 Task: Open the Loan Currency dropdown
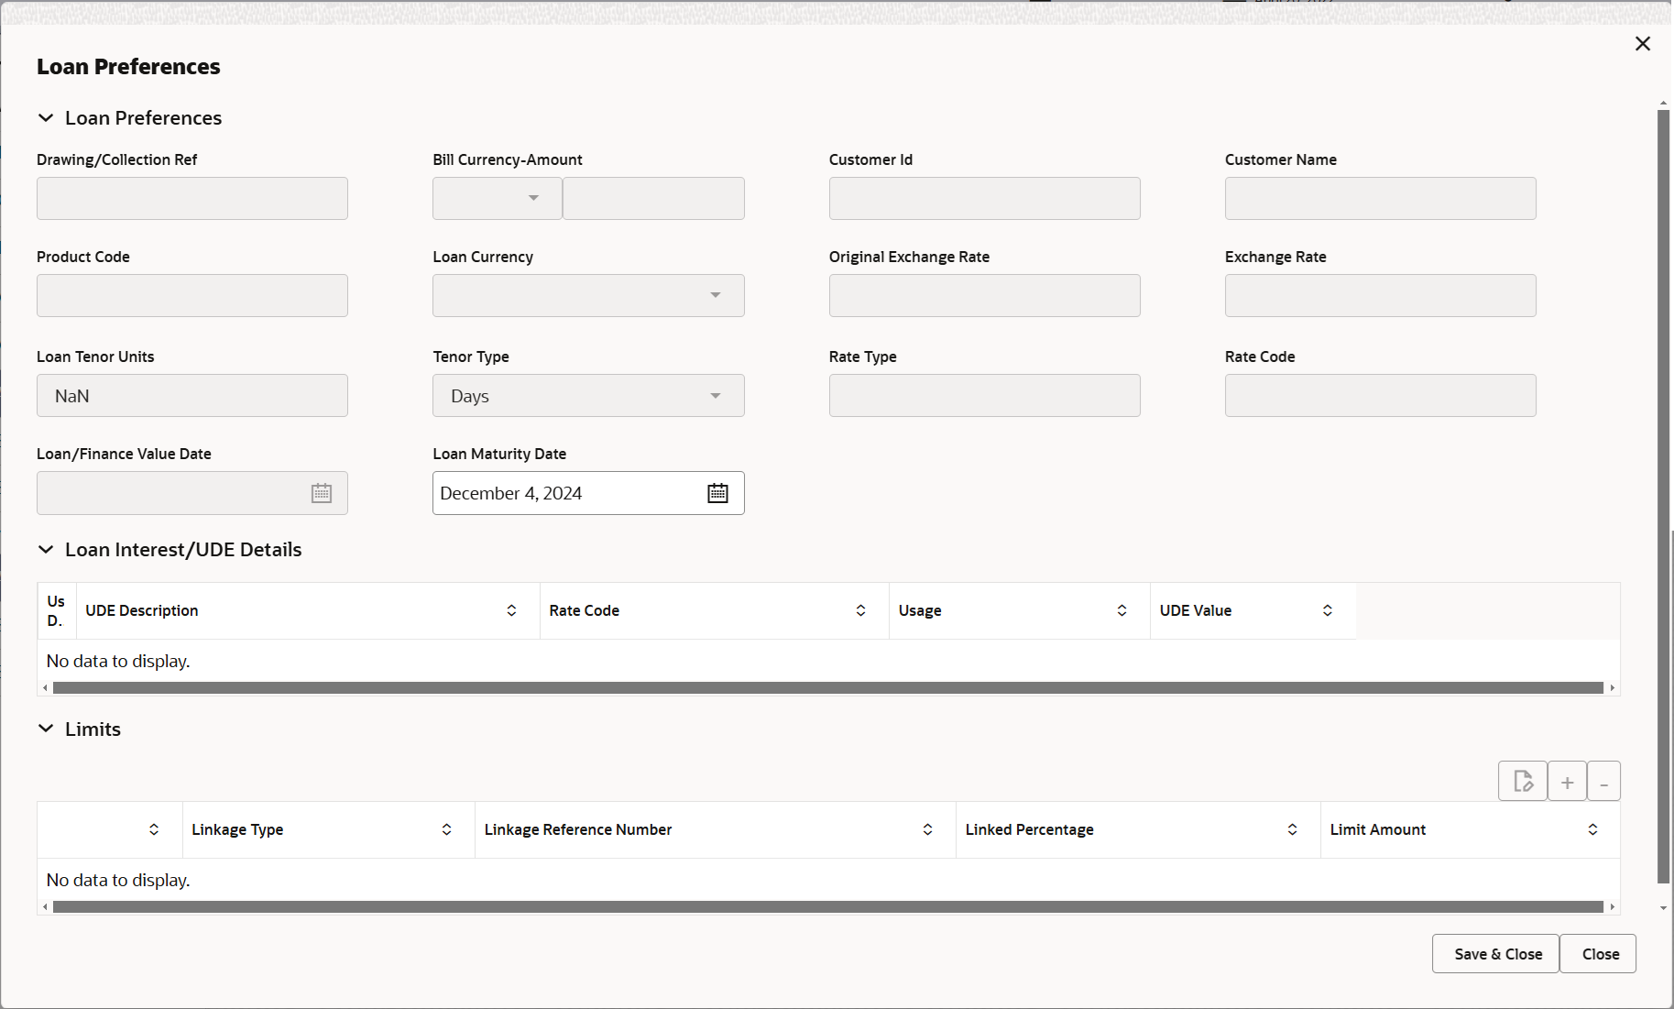588,295
